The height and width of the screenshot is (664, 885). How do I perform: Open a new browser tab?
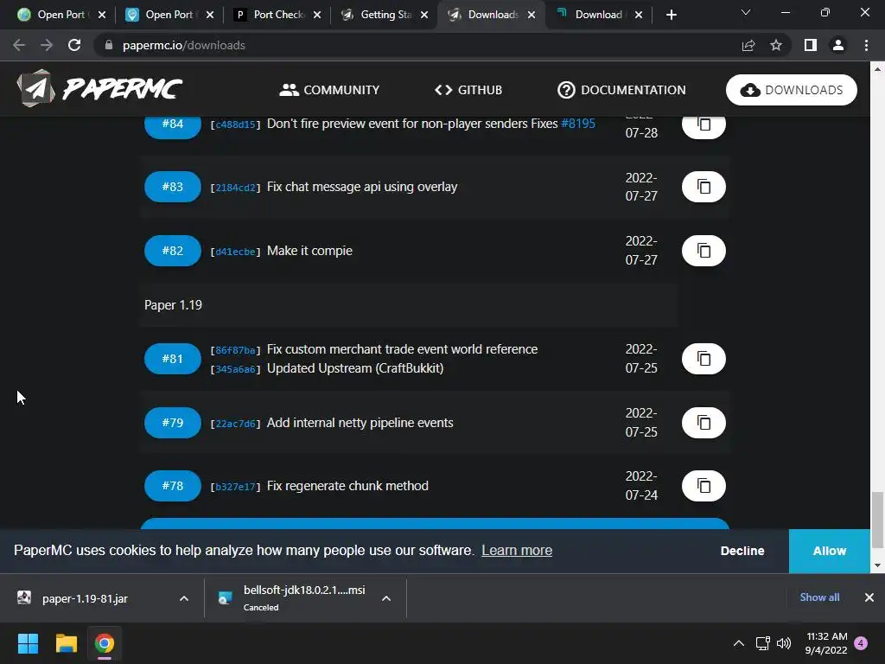tap(671, 15)
